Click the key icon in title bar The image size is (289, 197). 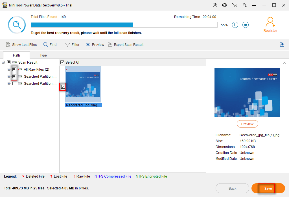tap(244, 5)
